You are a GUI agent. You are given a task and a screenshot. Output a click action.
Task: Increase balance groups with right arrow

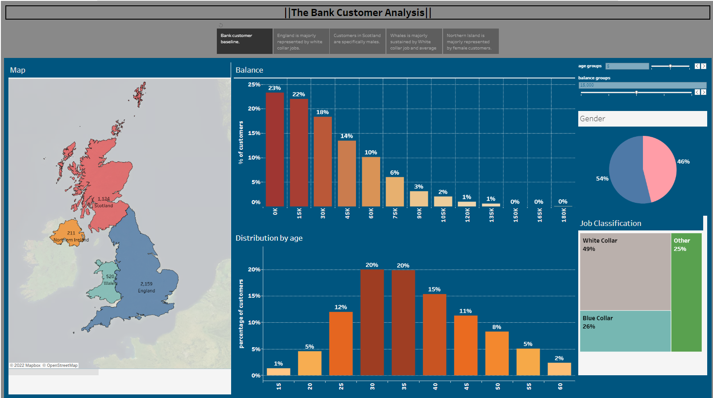click(704, 92)
